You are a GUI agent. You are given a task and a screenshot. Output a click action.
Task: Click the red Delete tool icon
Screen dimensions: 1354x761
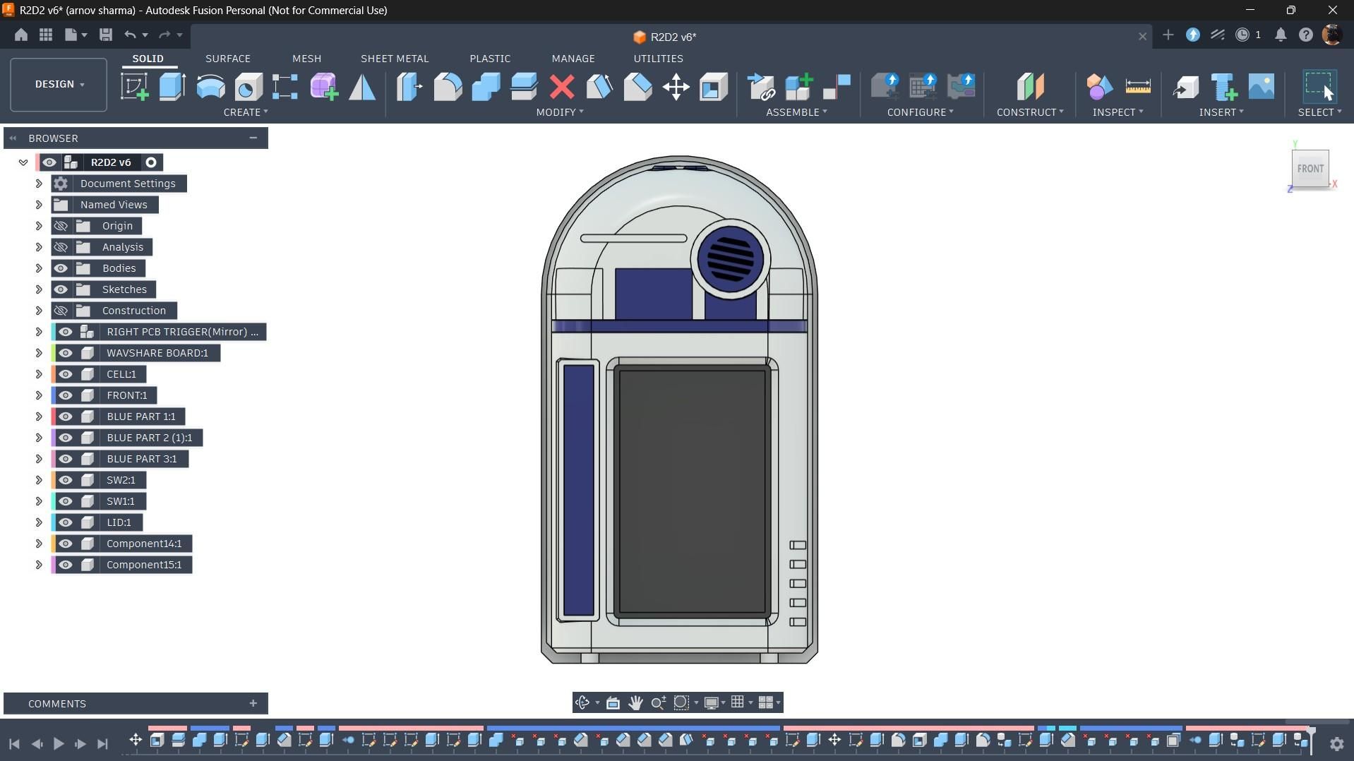(x=562, y=87)
